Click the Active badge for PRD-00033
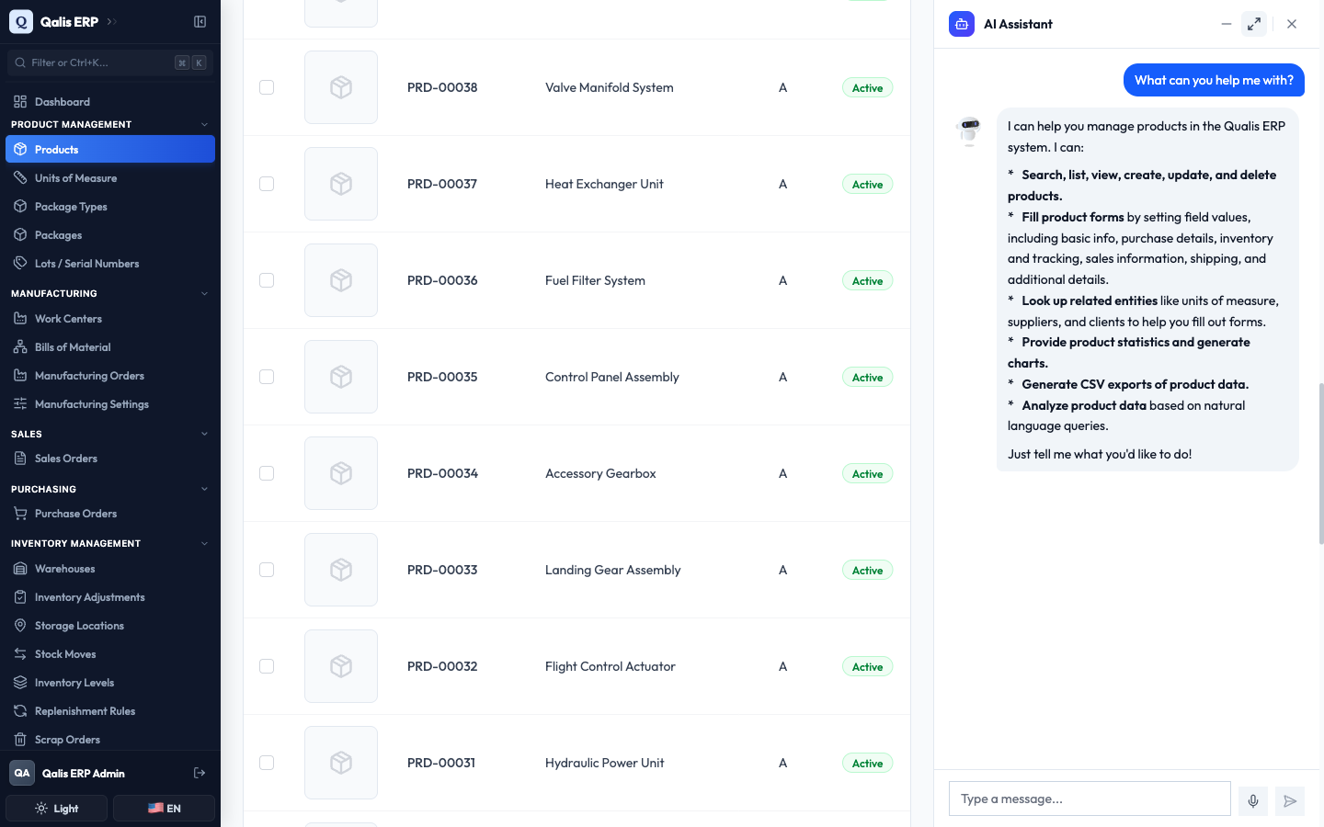This screenshot has width=1324, height=827. [867, 571]
